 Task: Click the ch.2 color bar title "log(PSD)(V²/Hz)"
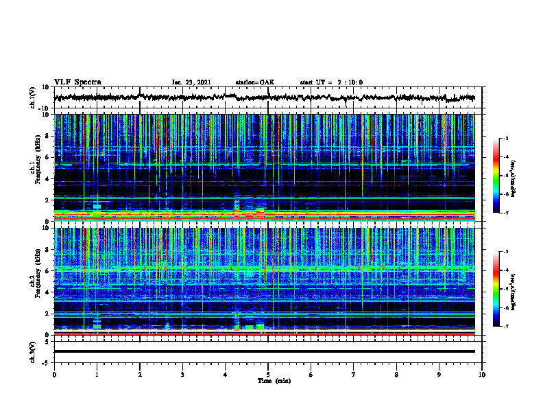(514, 292)
